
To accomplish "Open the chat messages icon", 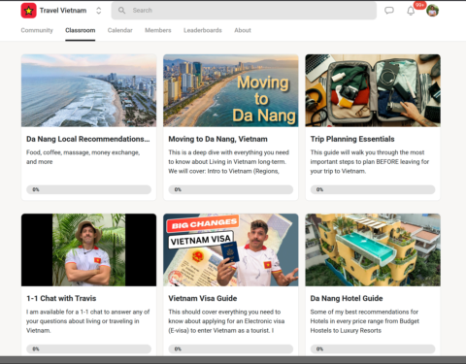I will pos(389,11).
